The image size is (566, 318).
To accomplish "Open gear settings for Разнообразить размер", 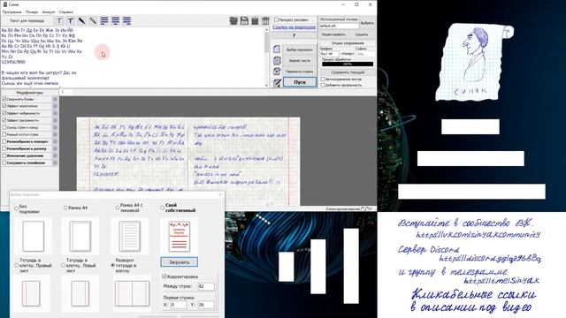I will click(55, 148).
